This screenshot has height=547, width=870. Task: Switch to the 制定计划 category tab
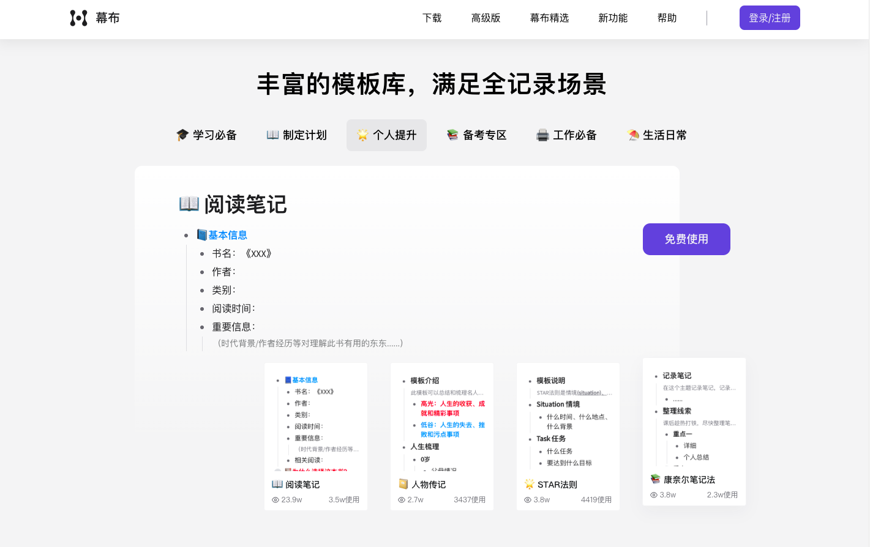tap(296, 135)
